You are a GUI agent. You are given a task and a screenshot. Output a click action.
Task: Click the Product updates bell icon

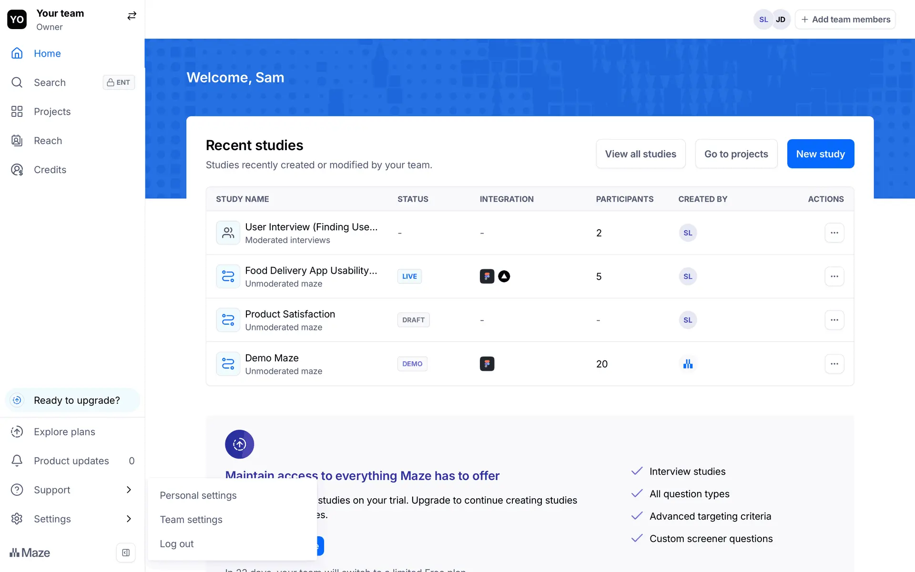[x=17, y=460]
